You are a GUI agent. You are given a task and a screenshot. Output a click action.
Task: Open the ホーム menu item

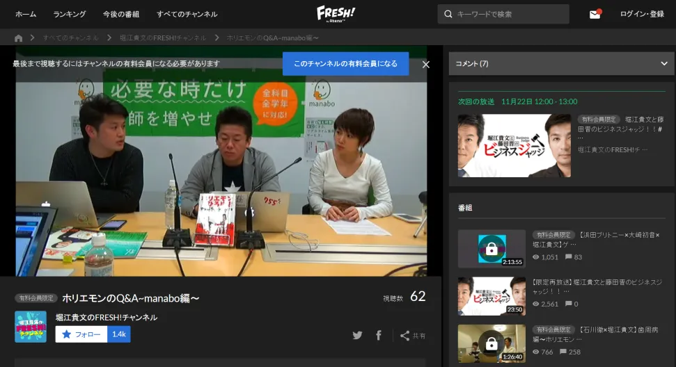[x=26, y=14]
